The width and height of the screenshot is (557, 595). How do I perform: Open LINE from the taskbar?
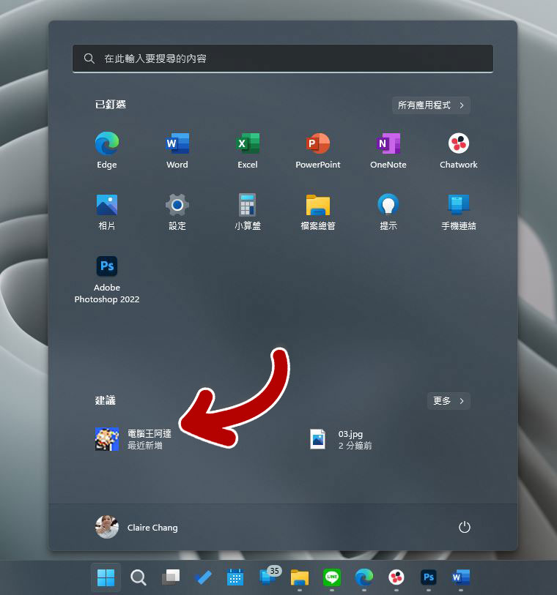tap(332, 577)
